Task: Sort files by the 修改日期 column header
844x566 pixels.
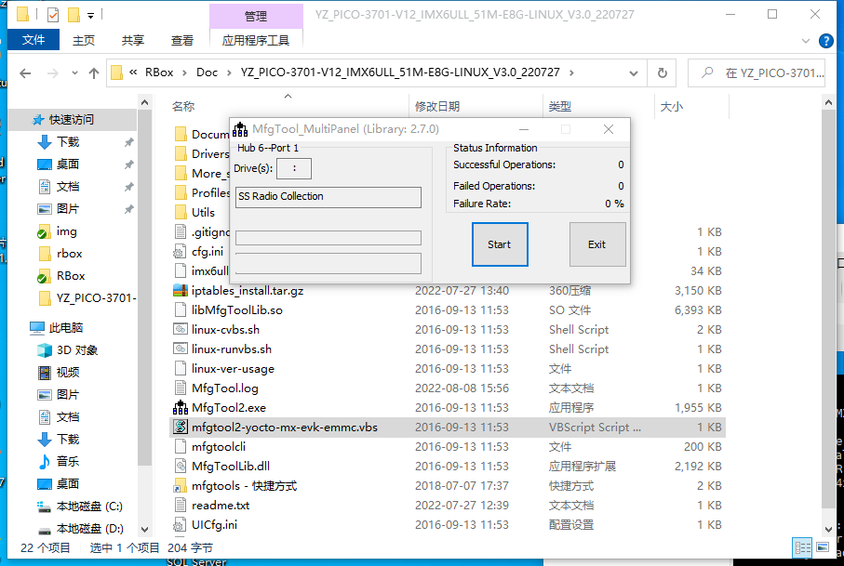Action: point(437,107)
